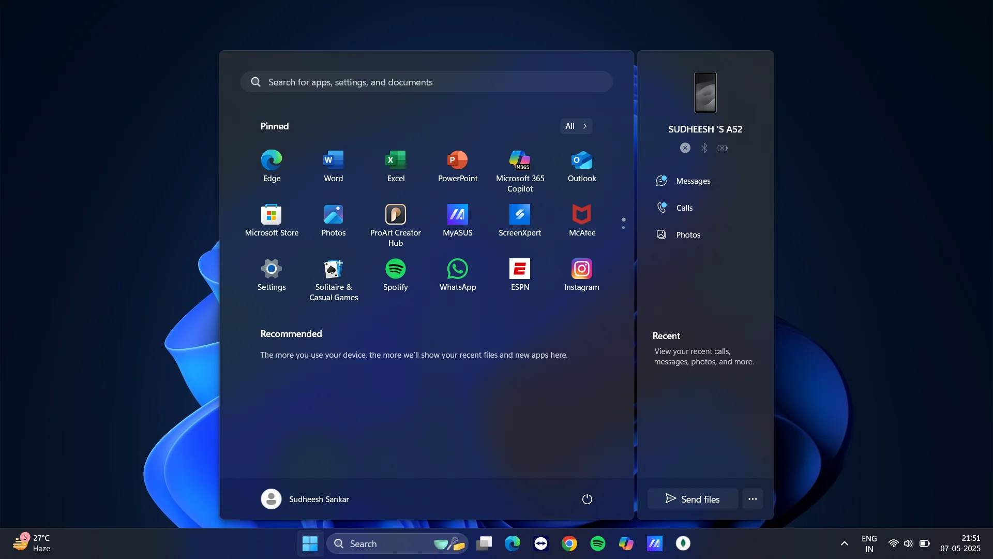Expand All apps list
993x559 pixels.
click(576, 126)
